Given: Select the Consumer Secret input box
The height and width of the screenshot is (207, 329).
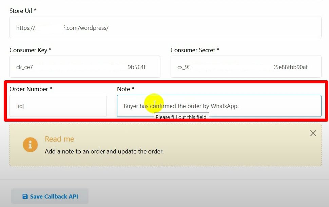Looking at the screenshot, I should tap(246, 67).
